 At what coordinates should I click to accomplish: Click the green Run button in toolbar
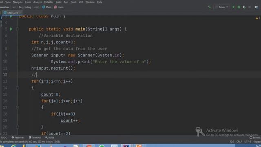[234, 7]
